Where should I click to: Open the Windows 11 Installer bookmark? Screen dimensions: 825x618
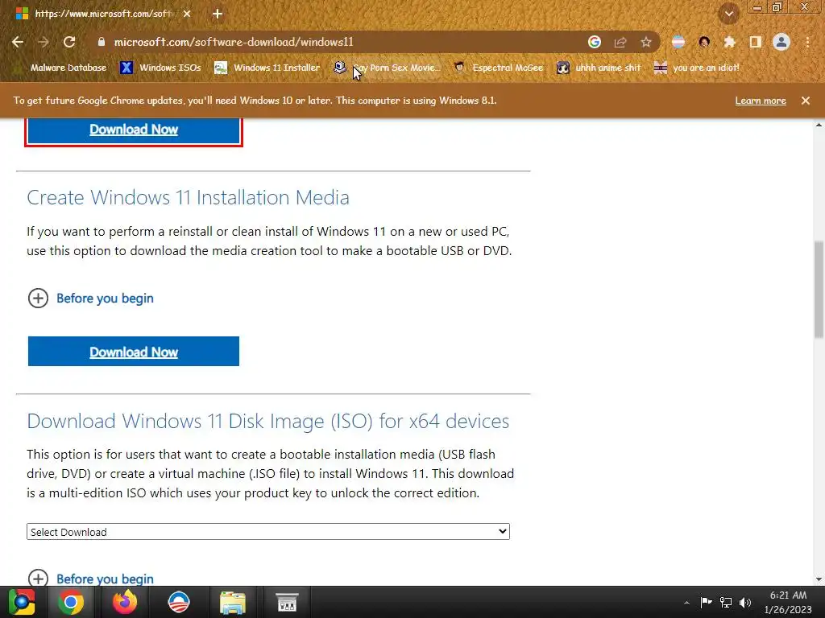click(267, 68)
